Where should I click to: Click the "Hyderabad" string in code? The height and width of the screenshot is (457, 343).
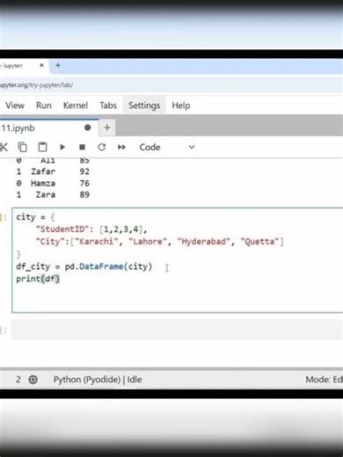tap(204, 242)
